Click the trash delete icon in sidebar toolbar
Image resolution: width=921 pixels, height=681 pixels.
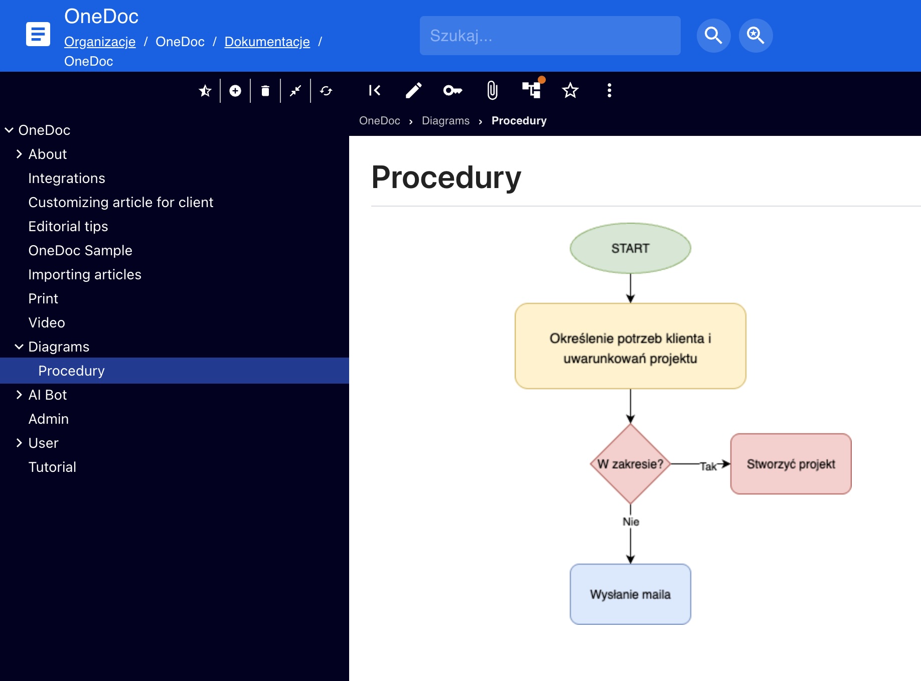tap(265, 91)
